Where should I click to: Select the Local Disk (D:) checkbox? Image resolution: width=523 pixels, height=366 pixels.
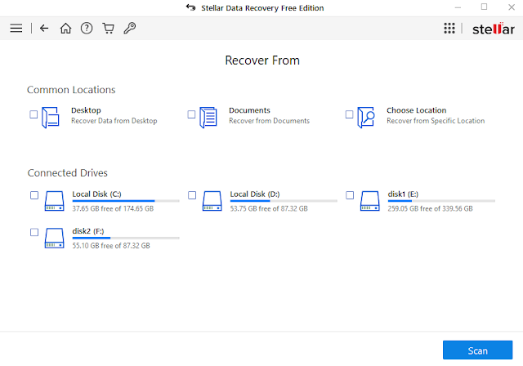coord(192,195)
